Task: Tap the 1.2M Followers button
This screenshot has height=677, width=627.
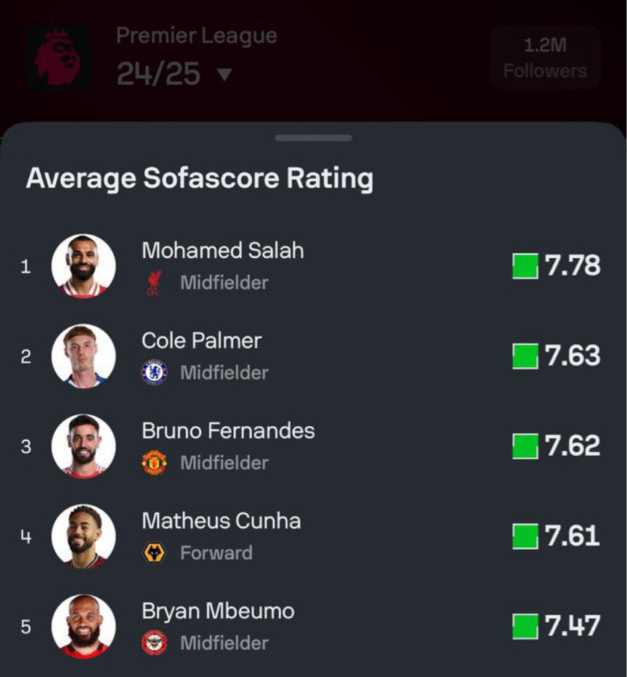Action: [x=545, y=58]
